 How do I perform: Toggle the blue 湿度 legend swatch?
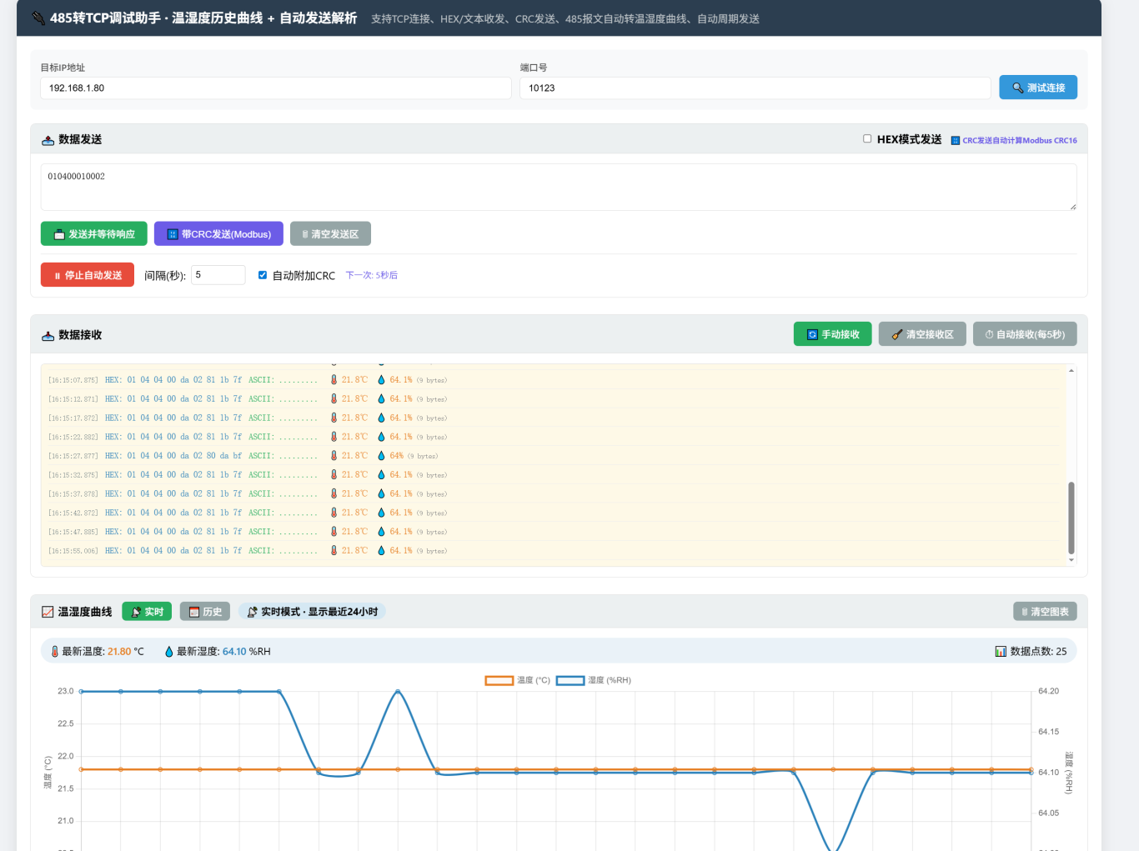pyautogui.click(x=570, y=681)
